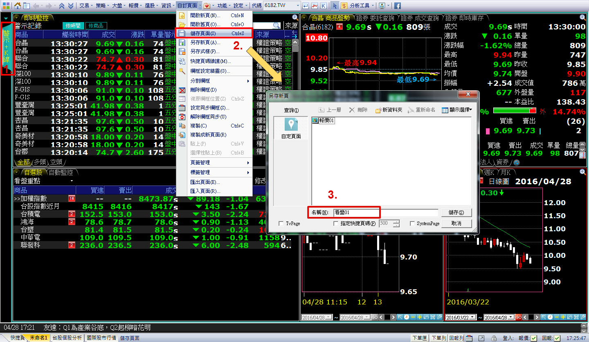Click the new folder icon in the dialog

(389, 110)
